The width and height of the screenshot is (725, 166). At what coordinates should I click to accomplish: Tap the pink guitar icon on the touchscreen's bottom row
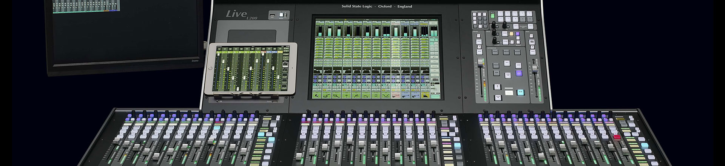(395, 95)
